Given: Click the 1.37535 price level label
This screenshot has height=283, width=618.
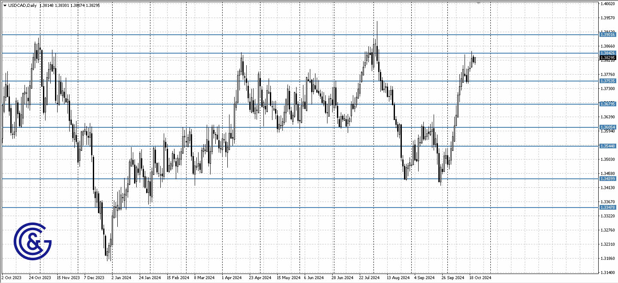Looking at the screenshot, I should point(607,81).
